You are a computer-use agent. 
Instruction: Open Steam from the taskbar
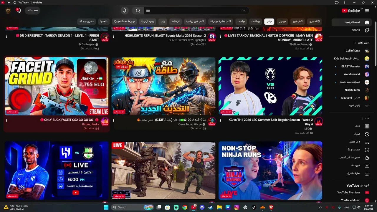(x=210, y=207)
